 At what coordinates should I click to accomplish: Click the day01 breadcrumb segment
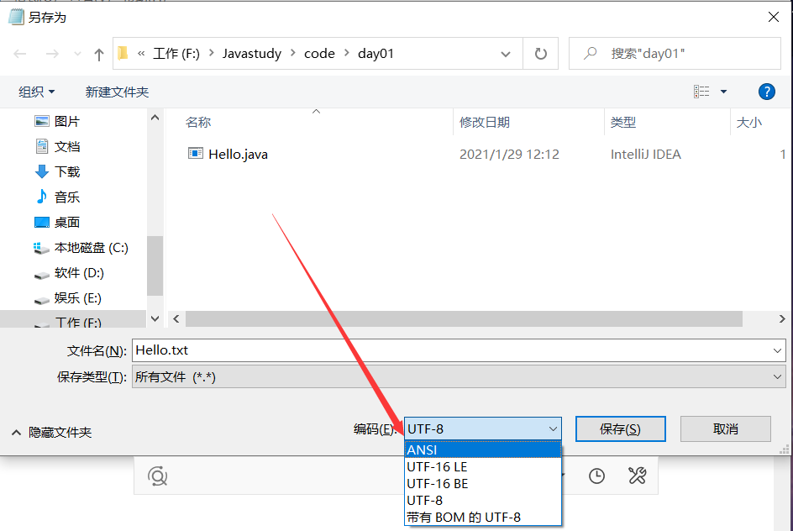(375, 54)
